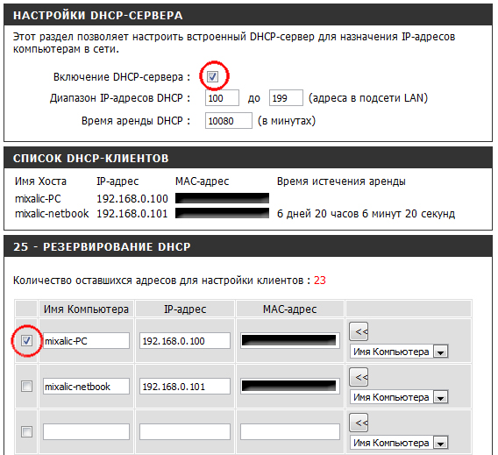This screenshot has height=455, width=498.
Task: Click the IP address field 192.168.0.100
Action: (184, 341)
